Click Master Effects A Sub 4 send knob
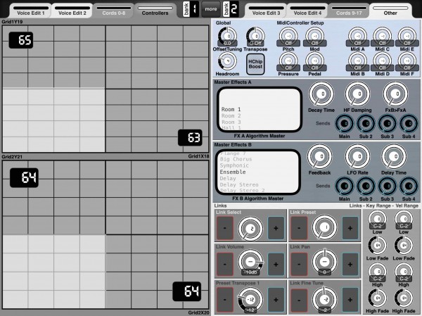Screen dimensions: 422x316 409,124
